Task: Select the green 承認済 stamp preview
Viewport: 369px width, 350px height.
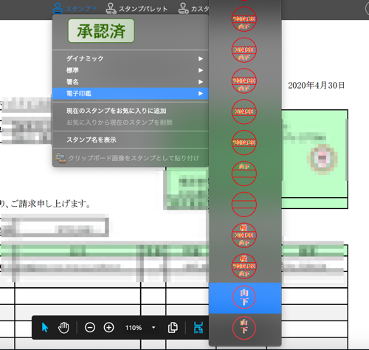Action: point(101,31)
